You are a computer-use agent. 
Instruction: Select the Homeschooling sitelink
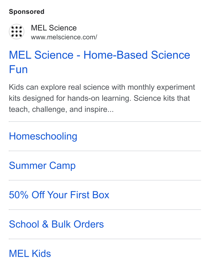pyautogui.click(x=43, y=136)
